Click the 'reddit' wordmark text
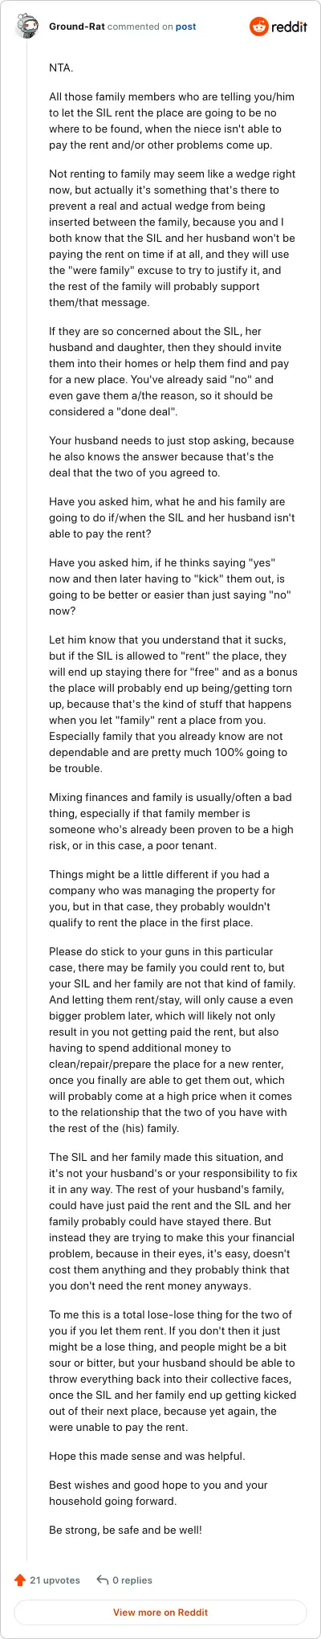The height and width of the screenshot is (1639, 321). point(290,27)
